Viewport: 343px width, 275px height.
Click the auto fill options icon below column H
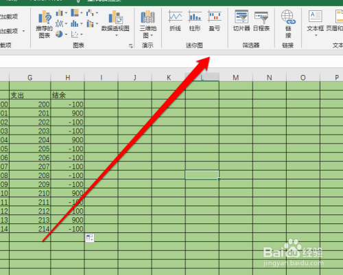pyautogui.click(x=90, y=238)
